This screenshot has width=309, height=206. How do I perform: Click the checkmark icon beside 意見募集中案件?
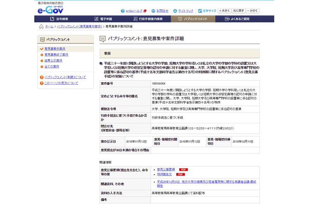point(42,49)
